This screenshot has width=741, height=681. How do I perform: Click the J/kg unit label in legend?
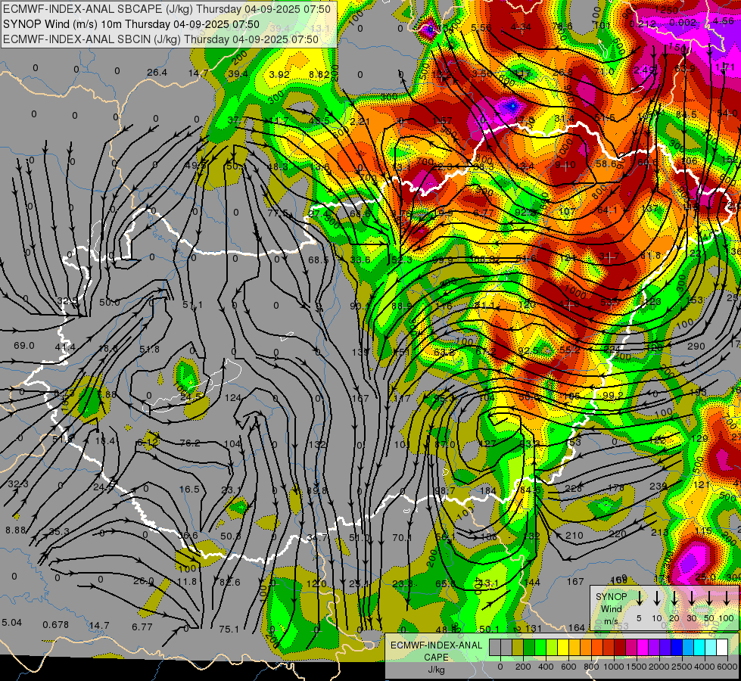(436, 670)
